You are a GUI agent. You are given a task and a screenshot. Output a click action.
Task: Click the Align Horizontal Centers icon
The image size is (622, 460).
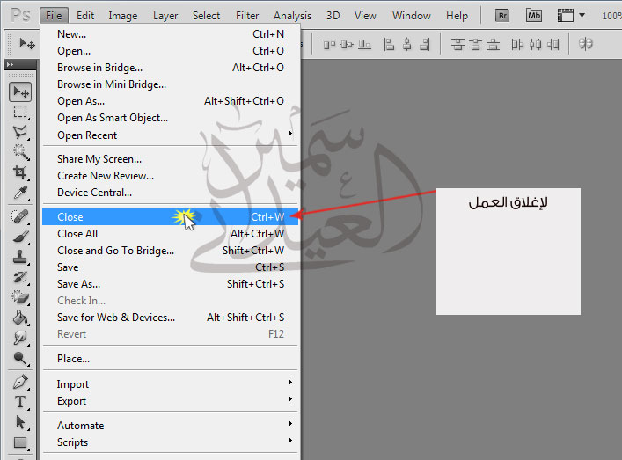(406, 44)
